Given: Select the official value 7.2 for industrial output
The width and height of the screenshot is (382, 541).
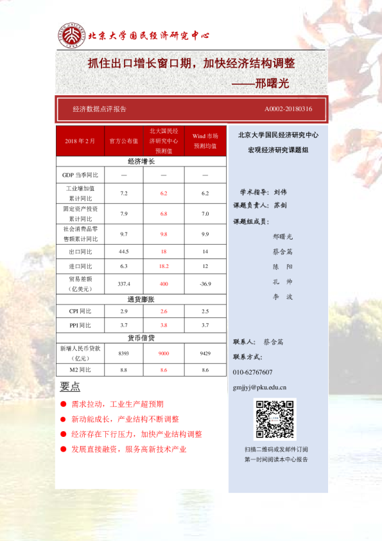Looking at the screenshot, I should 124,193.
